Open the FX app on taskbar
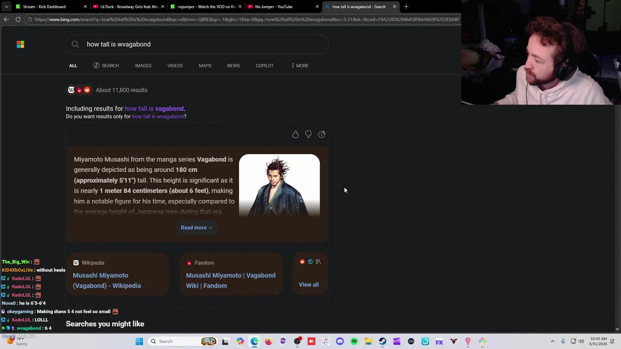 pyautogui.click(x=439, y=341)
